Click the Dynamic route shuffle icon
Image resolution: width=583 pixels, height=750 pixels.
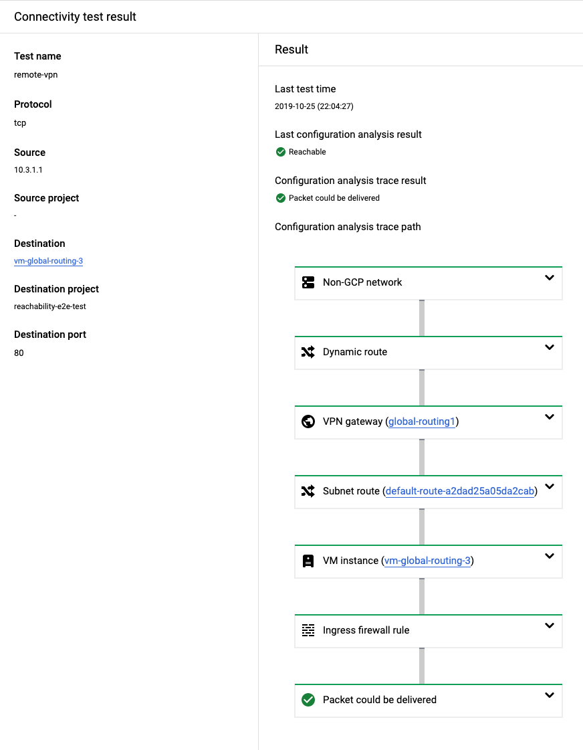(x=308, y=352)
